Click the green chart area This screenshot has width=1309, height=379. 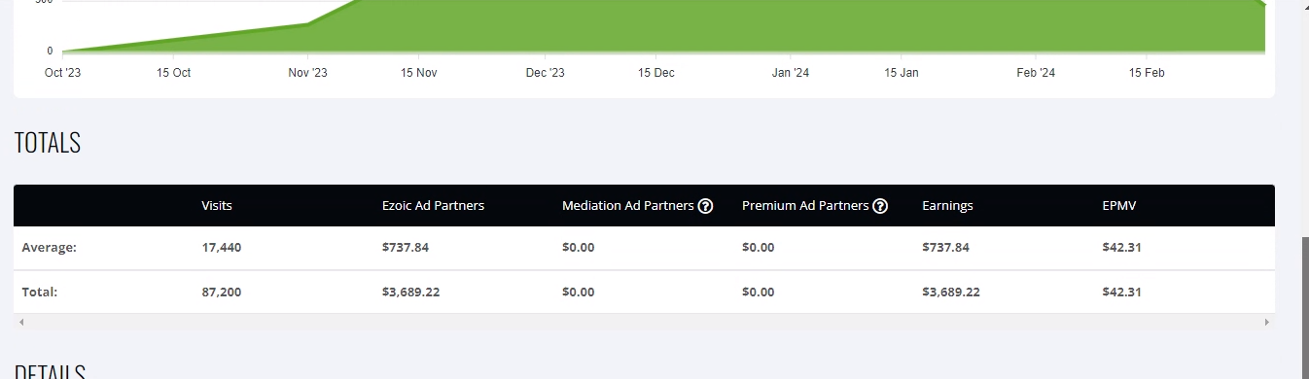tap(778, 25)
